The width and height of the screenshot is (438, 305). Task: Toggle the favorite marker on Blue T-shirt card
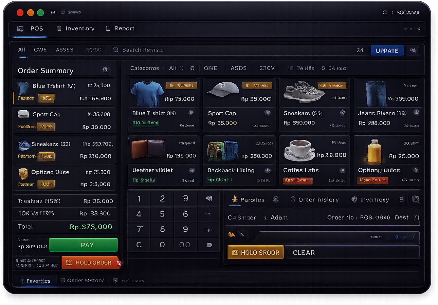[191, 113]
